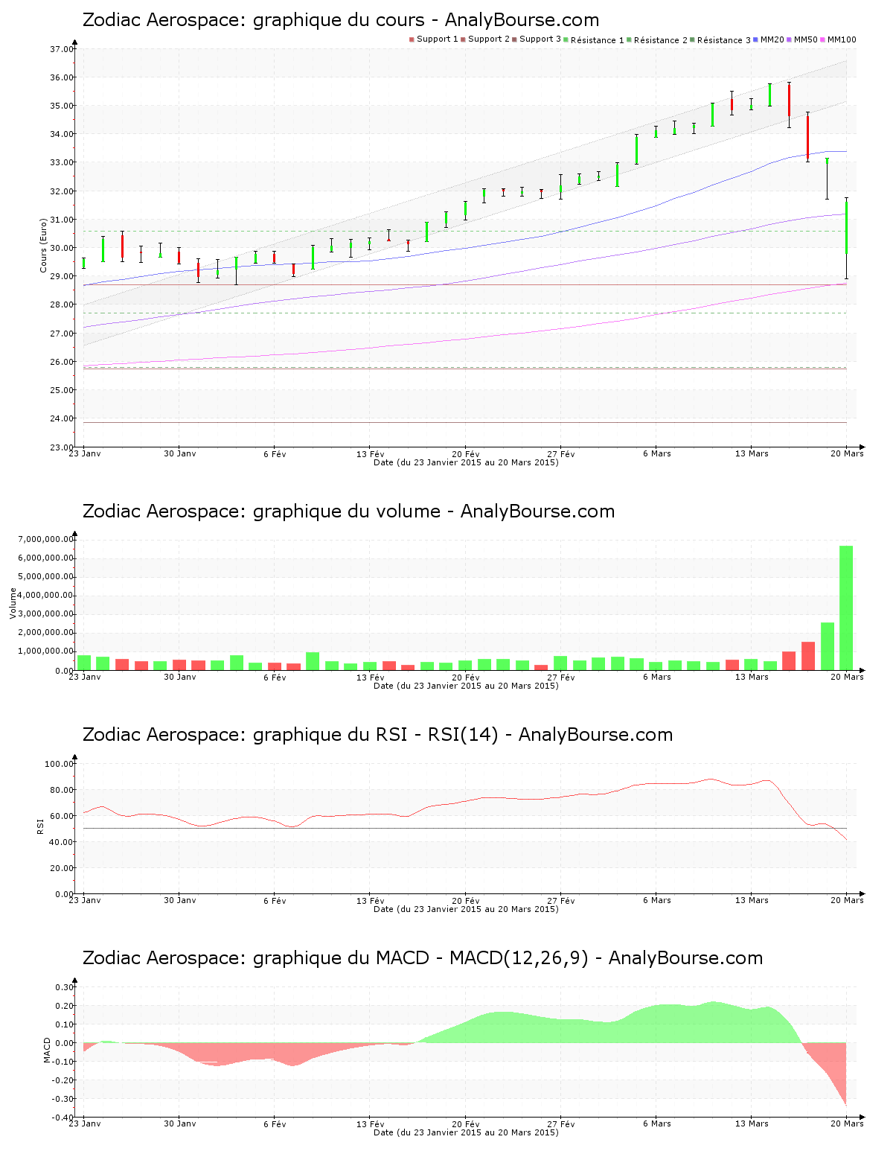The image size is (893, 1154).
Task: Select the MM50 legend label
Action: tap(806, 39)
